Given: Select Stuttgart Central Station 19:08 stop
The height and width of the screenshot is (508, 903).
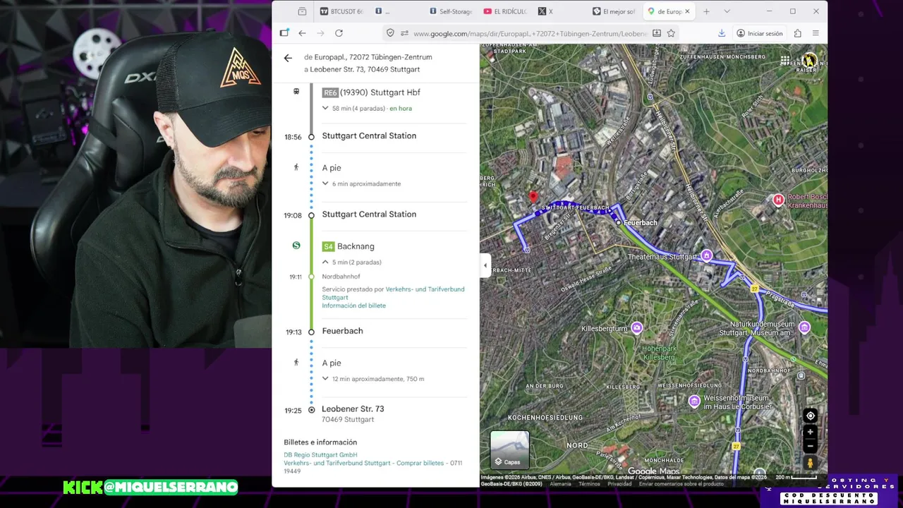Looking at the screenshot, I should click(369, 214).
